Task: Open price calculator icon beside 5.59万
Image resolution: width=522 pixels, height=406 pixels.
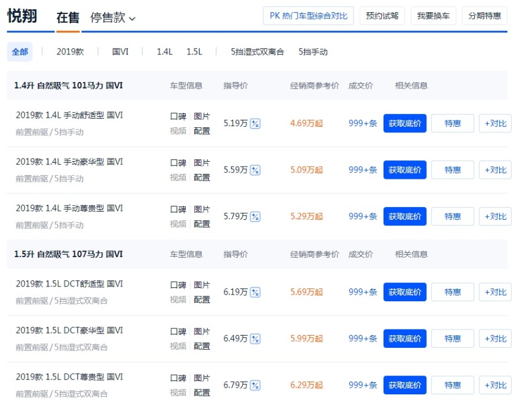Action: click(x=255, y=170)
